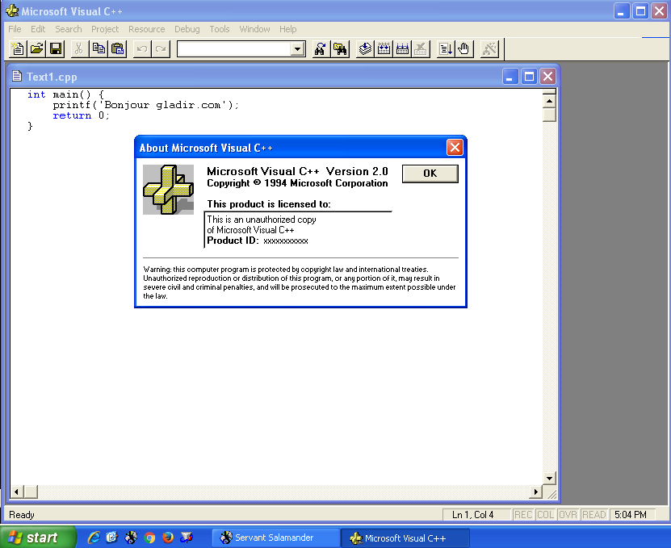
Task: Open the Project menu
Action: click(x=105, y=29)
